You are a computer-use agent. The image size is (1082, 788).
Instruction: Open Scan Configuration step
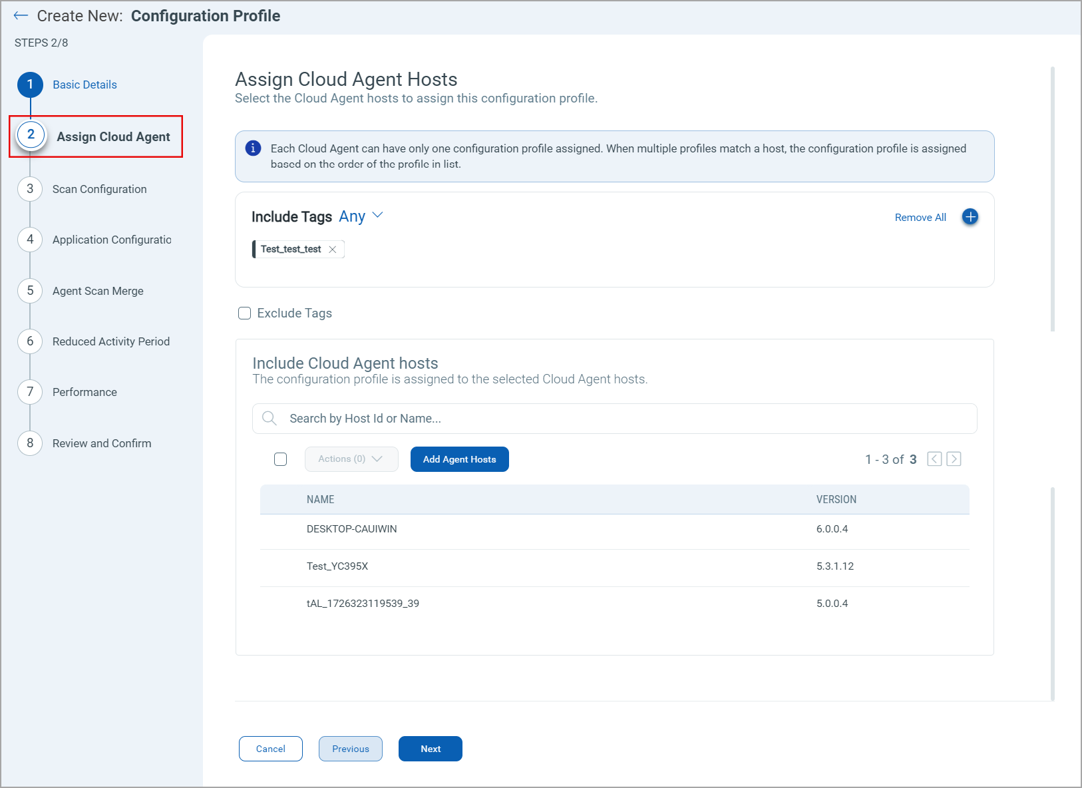[99, 189]
